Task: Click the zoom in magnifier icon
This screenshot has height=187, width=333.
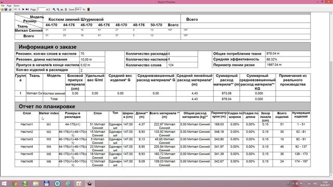Action: pos(54,9)
